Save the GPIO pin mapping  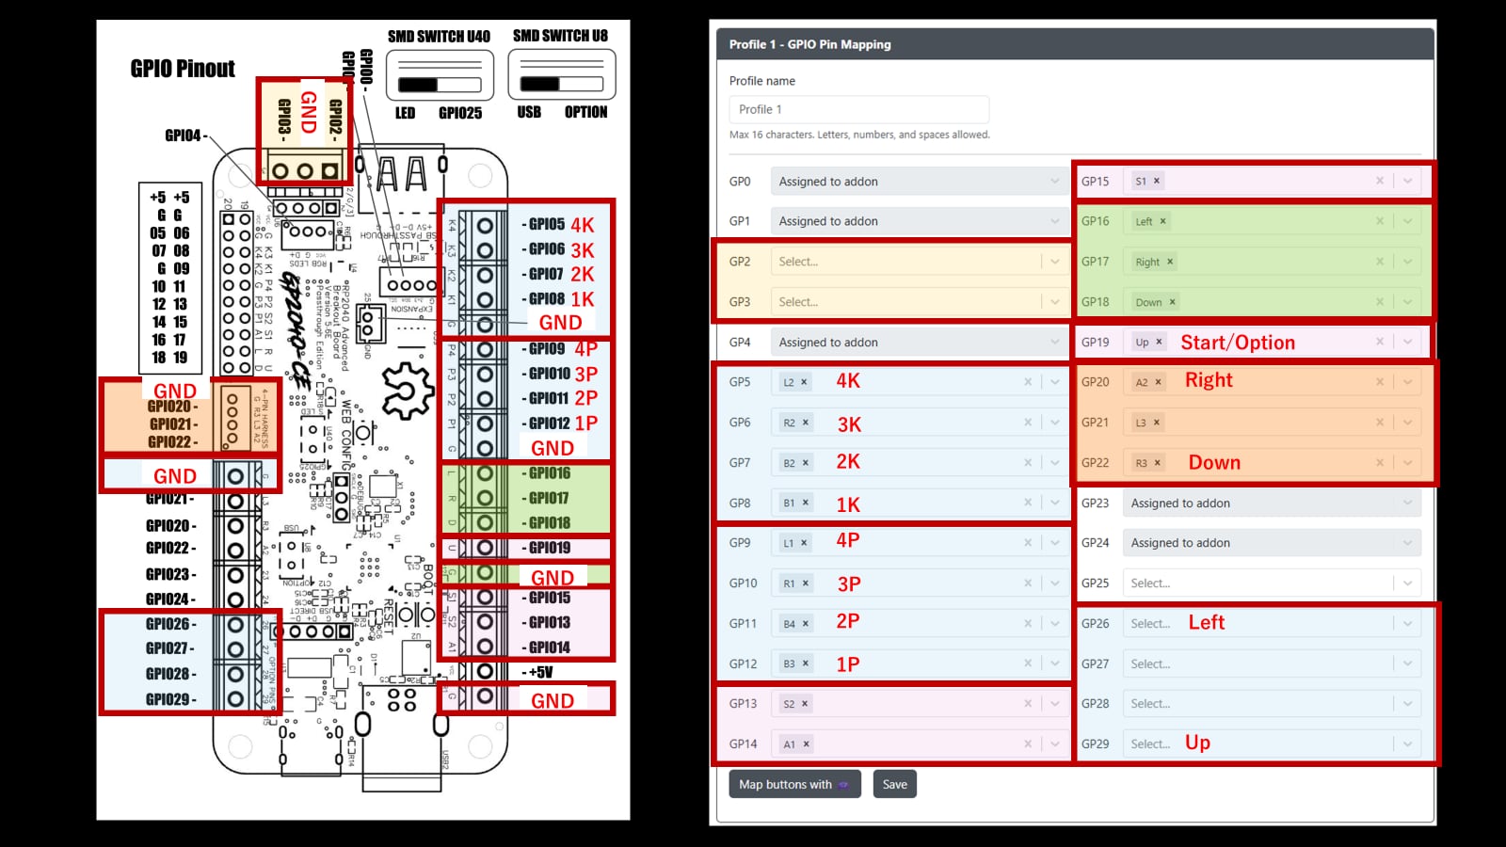[894, 784]
